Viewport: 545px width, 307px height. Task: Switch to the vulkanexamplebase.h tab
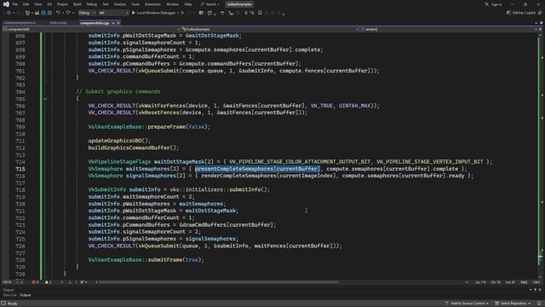(x=20, y=23)
